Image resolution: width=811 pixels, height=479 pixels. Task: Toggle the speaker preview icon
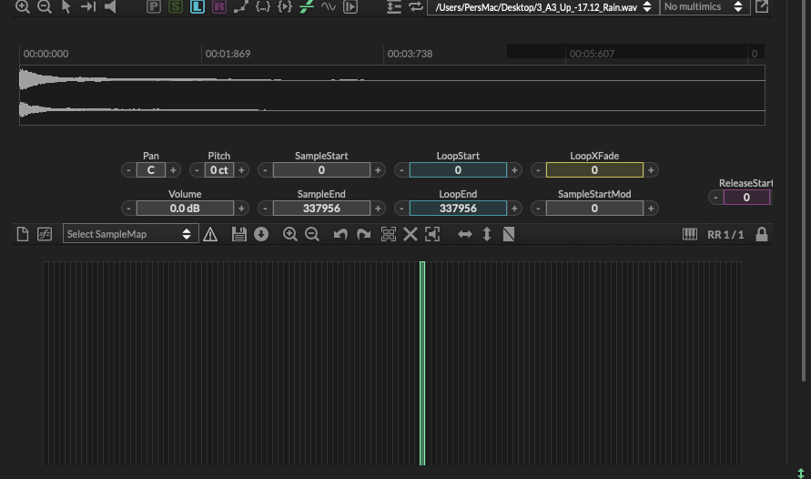110,6
